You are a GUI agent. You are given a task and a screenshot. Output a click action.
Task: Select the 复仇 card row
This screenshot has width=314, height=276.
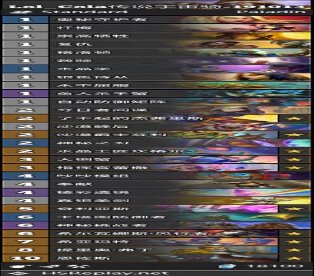(156, 45)
